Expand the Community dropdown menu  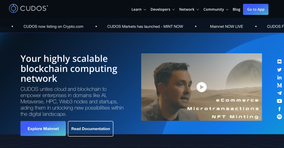(216, 9)
